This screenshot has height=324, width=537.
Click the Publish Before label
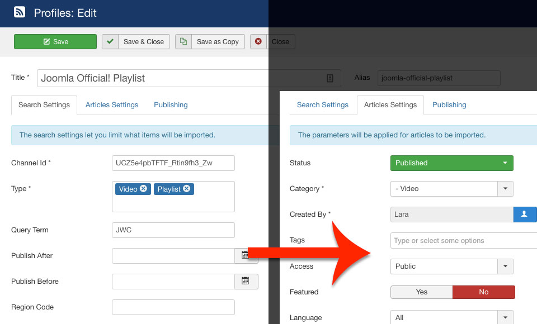(x=35, y=282)
